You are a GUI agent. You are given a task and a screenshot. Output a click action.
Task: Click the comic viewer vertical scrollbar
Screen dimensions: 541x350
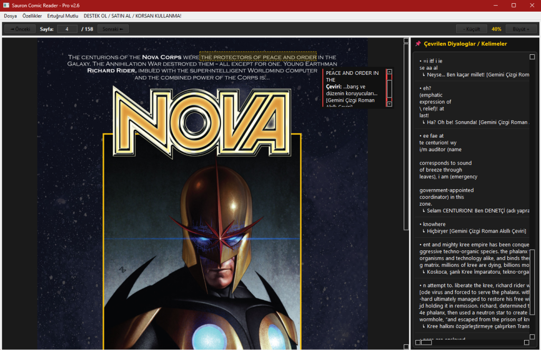click(406, 137)
